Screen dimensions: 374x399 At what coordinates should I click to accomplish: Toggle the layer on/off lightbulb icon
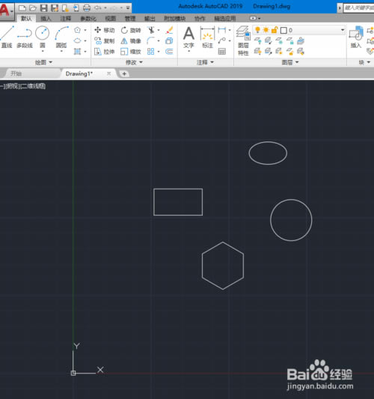click(257, 30)
